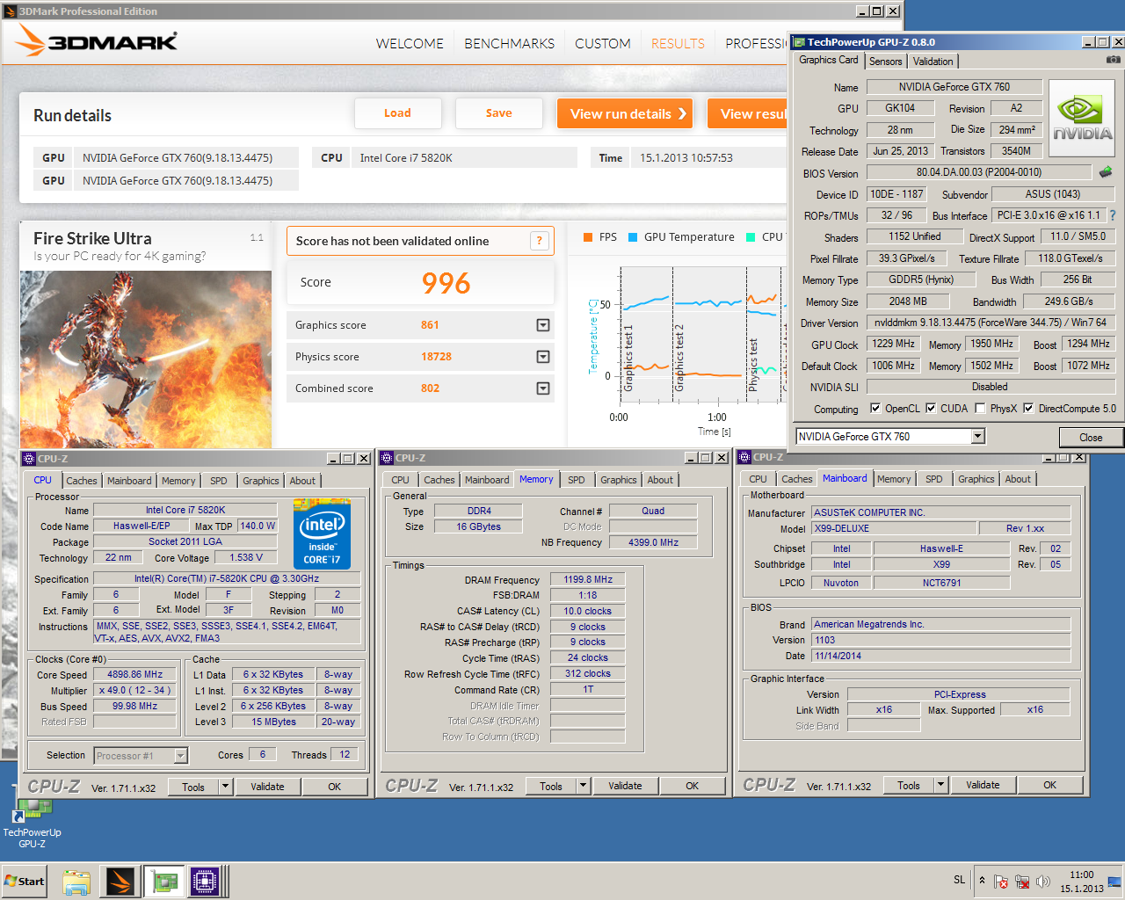
Task: Click the score validation question mark icon
Action: click(540, 241)
